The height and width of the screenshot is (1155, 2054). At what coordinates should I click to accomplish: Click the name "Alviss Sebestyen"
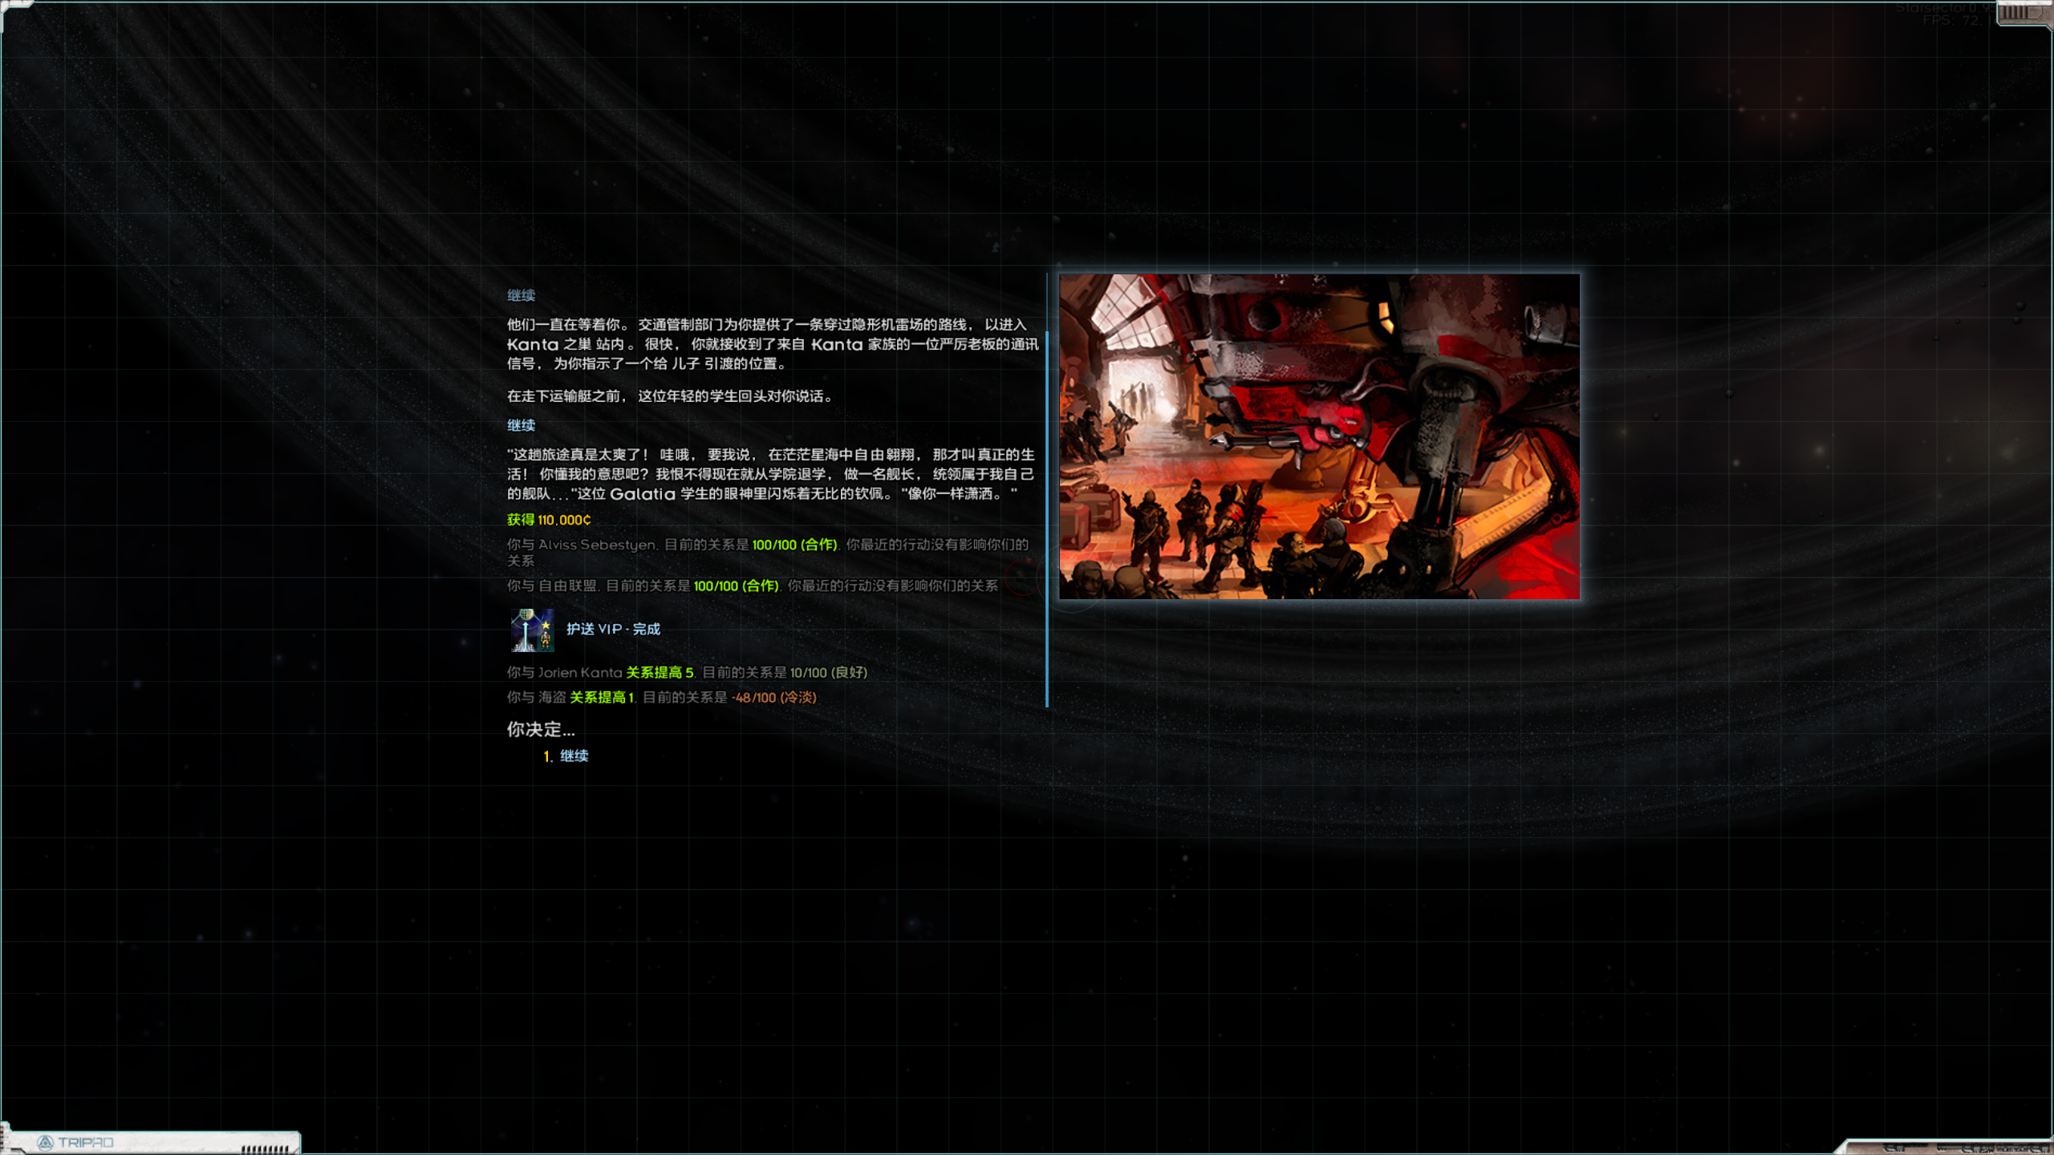[597, 545]
